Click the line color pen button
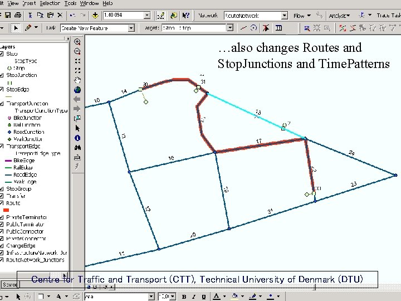This screenshot has height=301, width=401. coord(253,297)
